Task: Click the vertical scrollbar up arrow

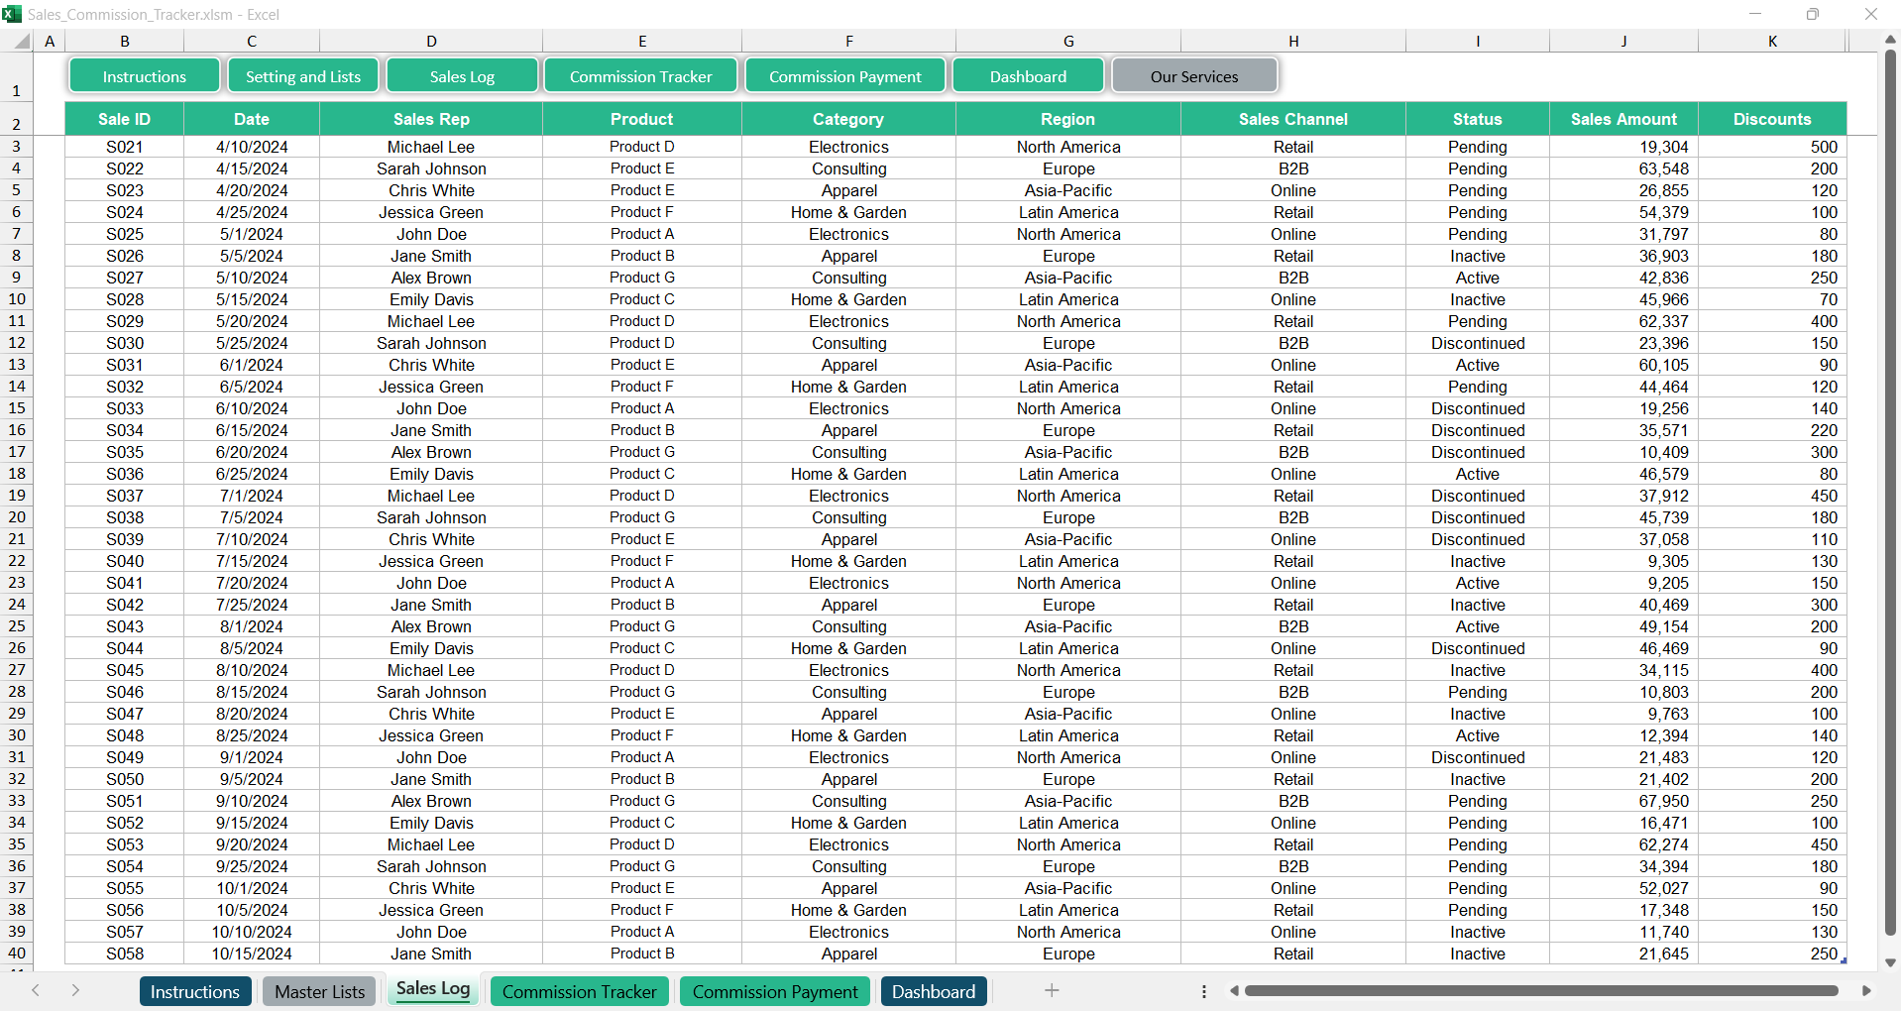Action: click(x=1890, y=41)
